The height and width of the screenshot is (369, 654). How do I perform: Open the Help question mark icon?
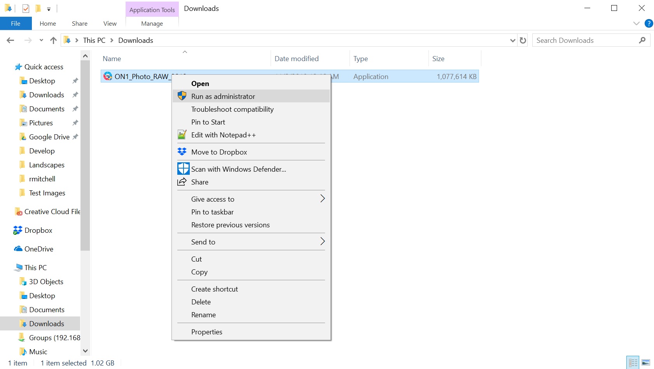point(649,23)
